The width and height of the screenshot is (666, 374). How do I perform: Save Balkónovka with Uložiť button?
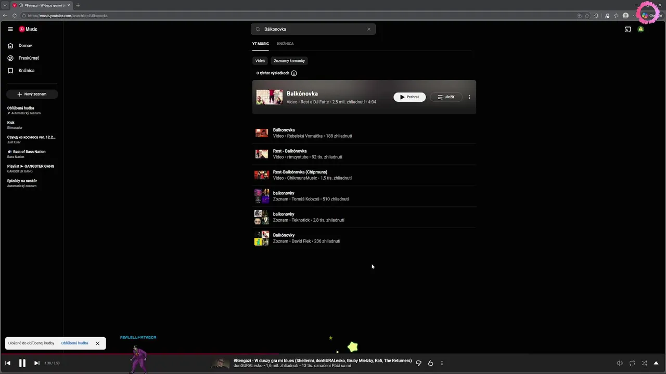(x=446, y=97)
